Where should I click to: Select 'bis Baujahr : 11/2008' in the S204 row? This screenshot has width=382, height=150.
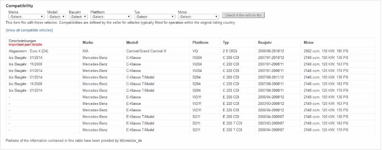point(26,84)
